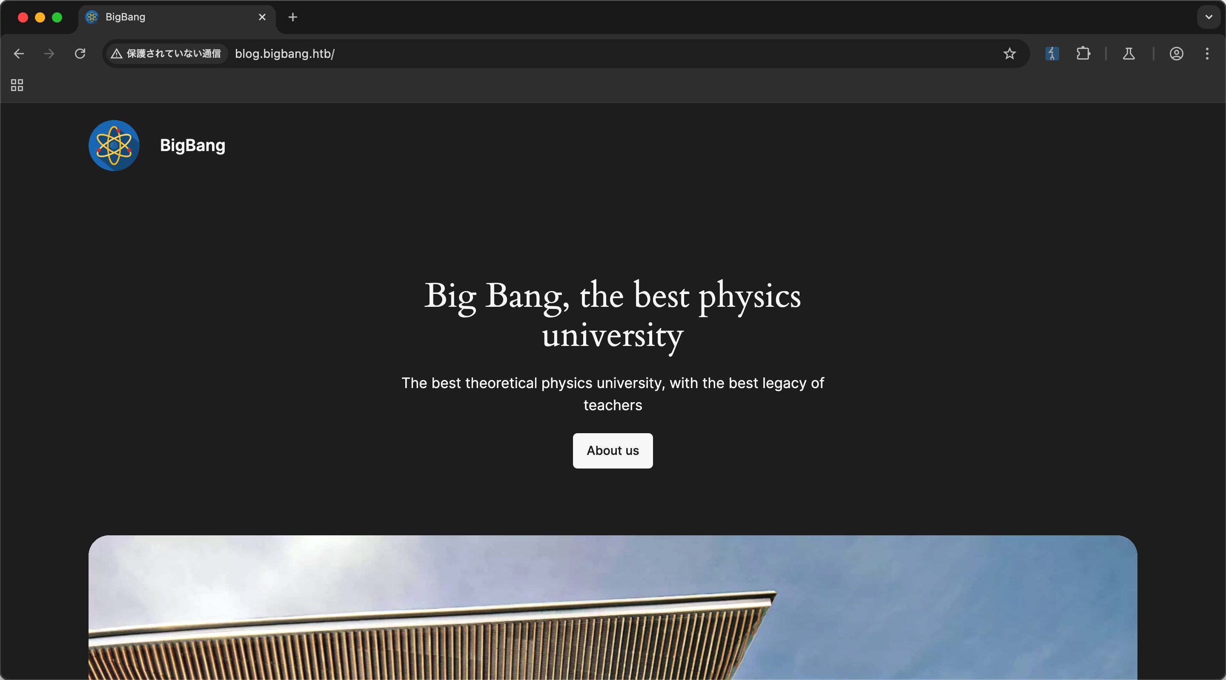The height and width of the screenshot is (680, 1226).
Task: Reload the page with refresh icon
Action: (x=80, y=54)
